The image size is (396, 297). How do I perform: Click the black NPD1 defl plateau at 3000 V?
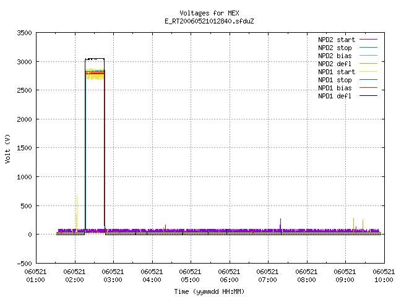pyautogui.click(x=95, y=59)
